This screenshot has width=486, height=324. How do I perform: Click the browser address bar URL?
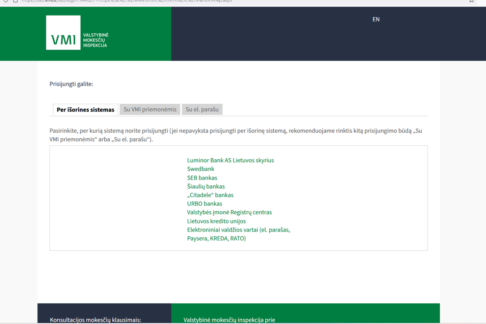(x=127, y=1)
